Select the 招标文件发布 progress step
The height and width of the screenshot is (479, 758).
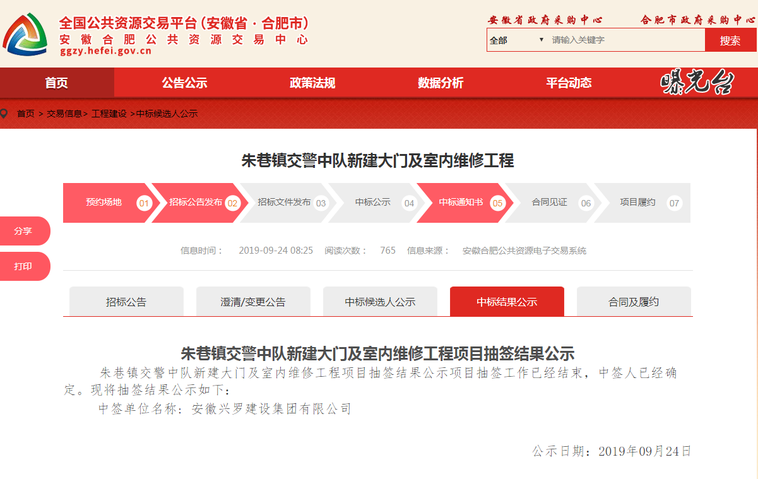click(284, 203)
